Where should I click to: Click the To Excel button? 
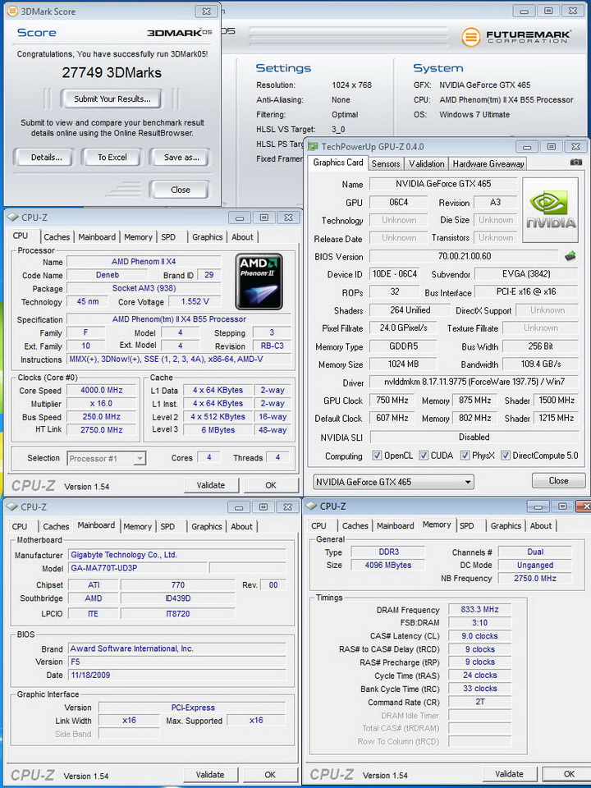pos(112,158)
